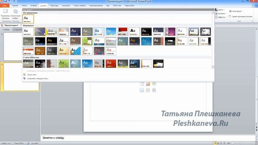Viewport: 258px width, 145px height.
Task: Apply the dark gray theme with pink Aa
Action: tap(99, 51)
